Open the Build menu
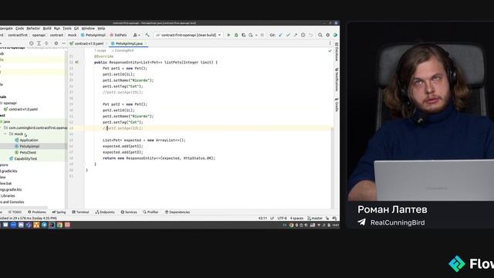The height and width of the screenshot is (278, 494). [47, 29]
